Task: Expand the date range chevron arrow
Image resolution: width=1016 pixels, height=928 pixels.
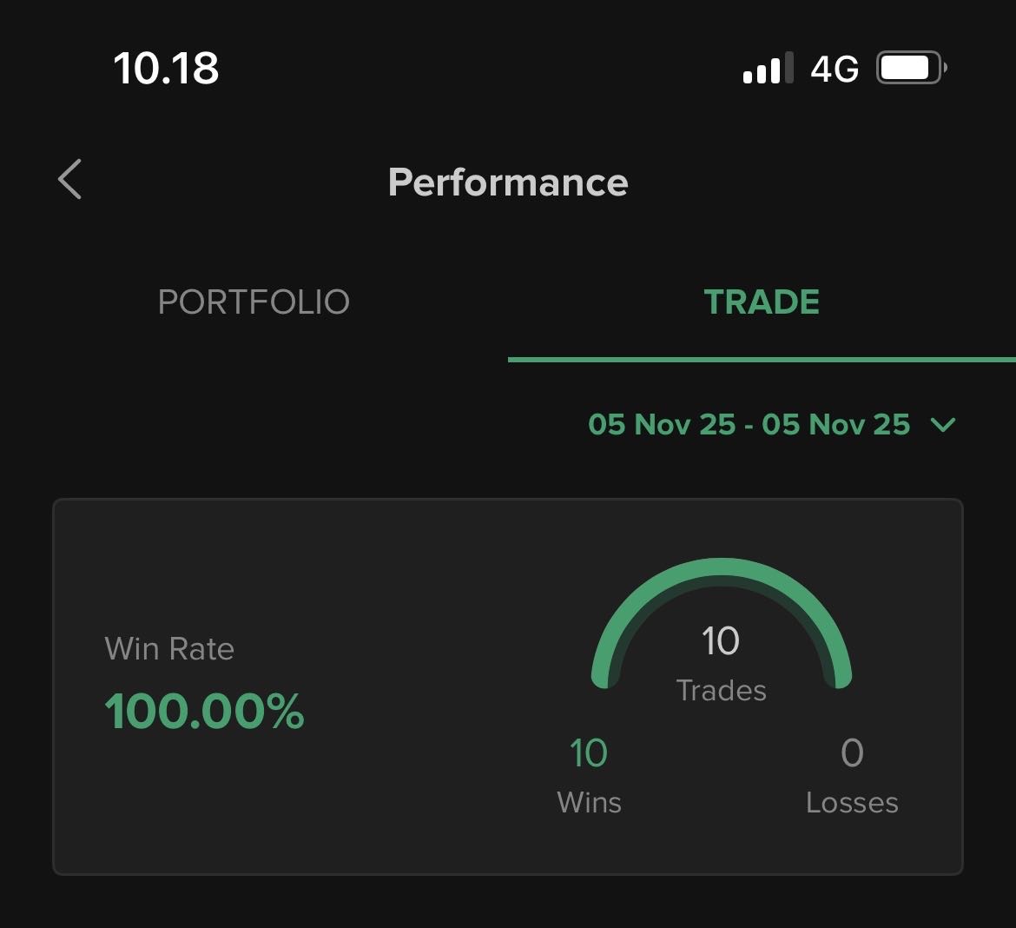Action: 942,425
